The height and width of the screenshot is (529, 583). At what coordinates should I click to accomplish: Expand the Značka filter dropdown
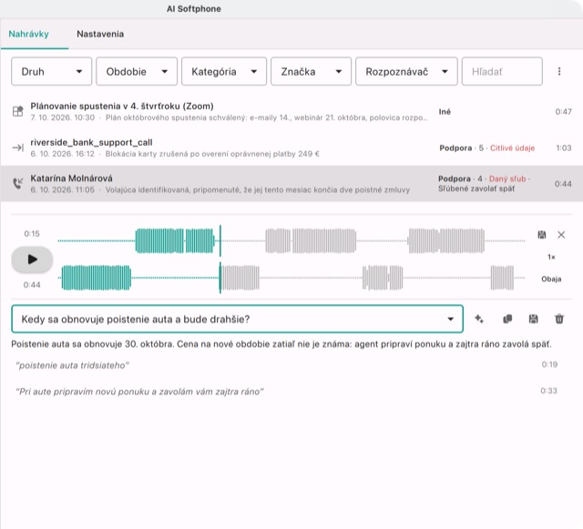[311, 71]
